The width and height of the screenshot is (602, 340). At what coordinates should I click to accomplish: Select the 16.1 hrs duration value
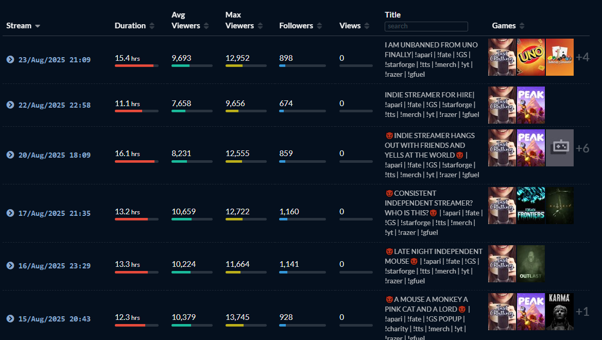127,154
